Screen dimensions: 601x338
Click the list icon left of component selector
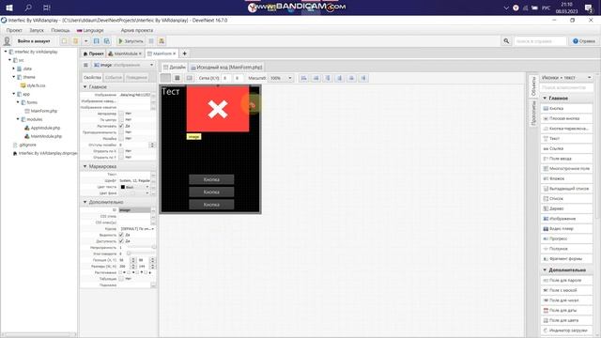[x=85, y=65]
